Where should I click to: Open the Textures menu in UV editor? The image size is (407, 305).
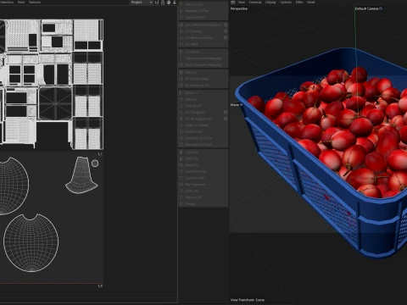point(35,3)
